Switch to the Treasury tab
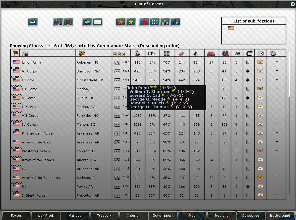The width and height of the screenshot is (296, 220). (x=104, y=216)
